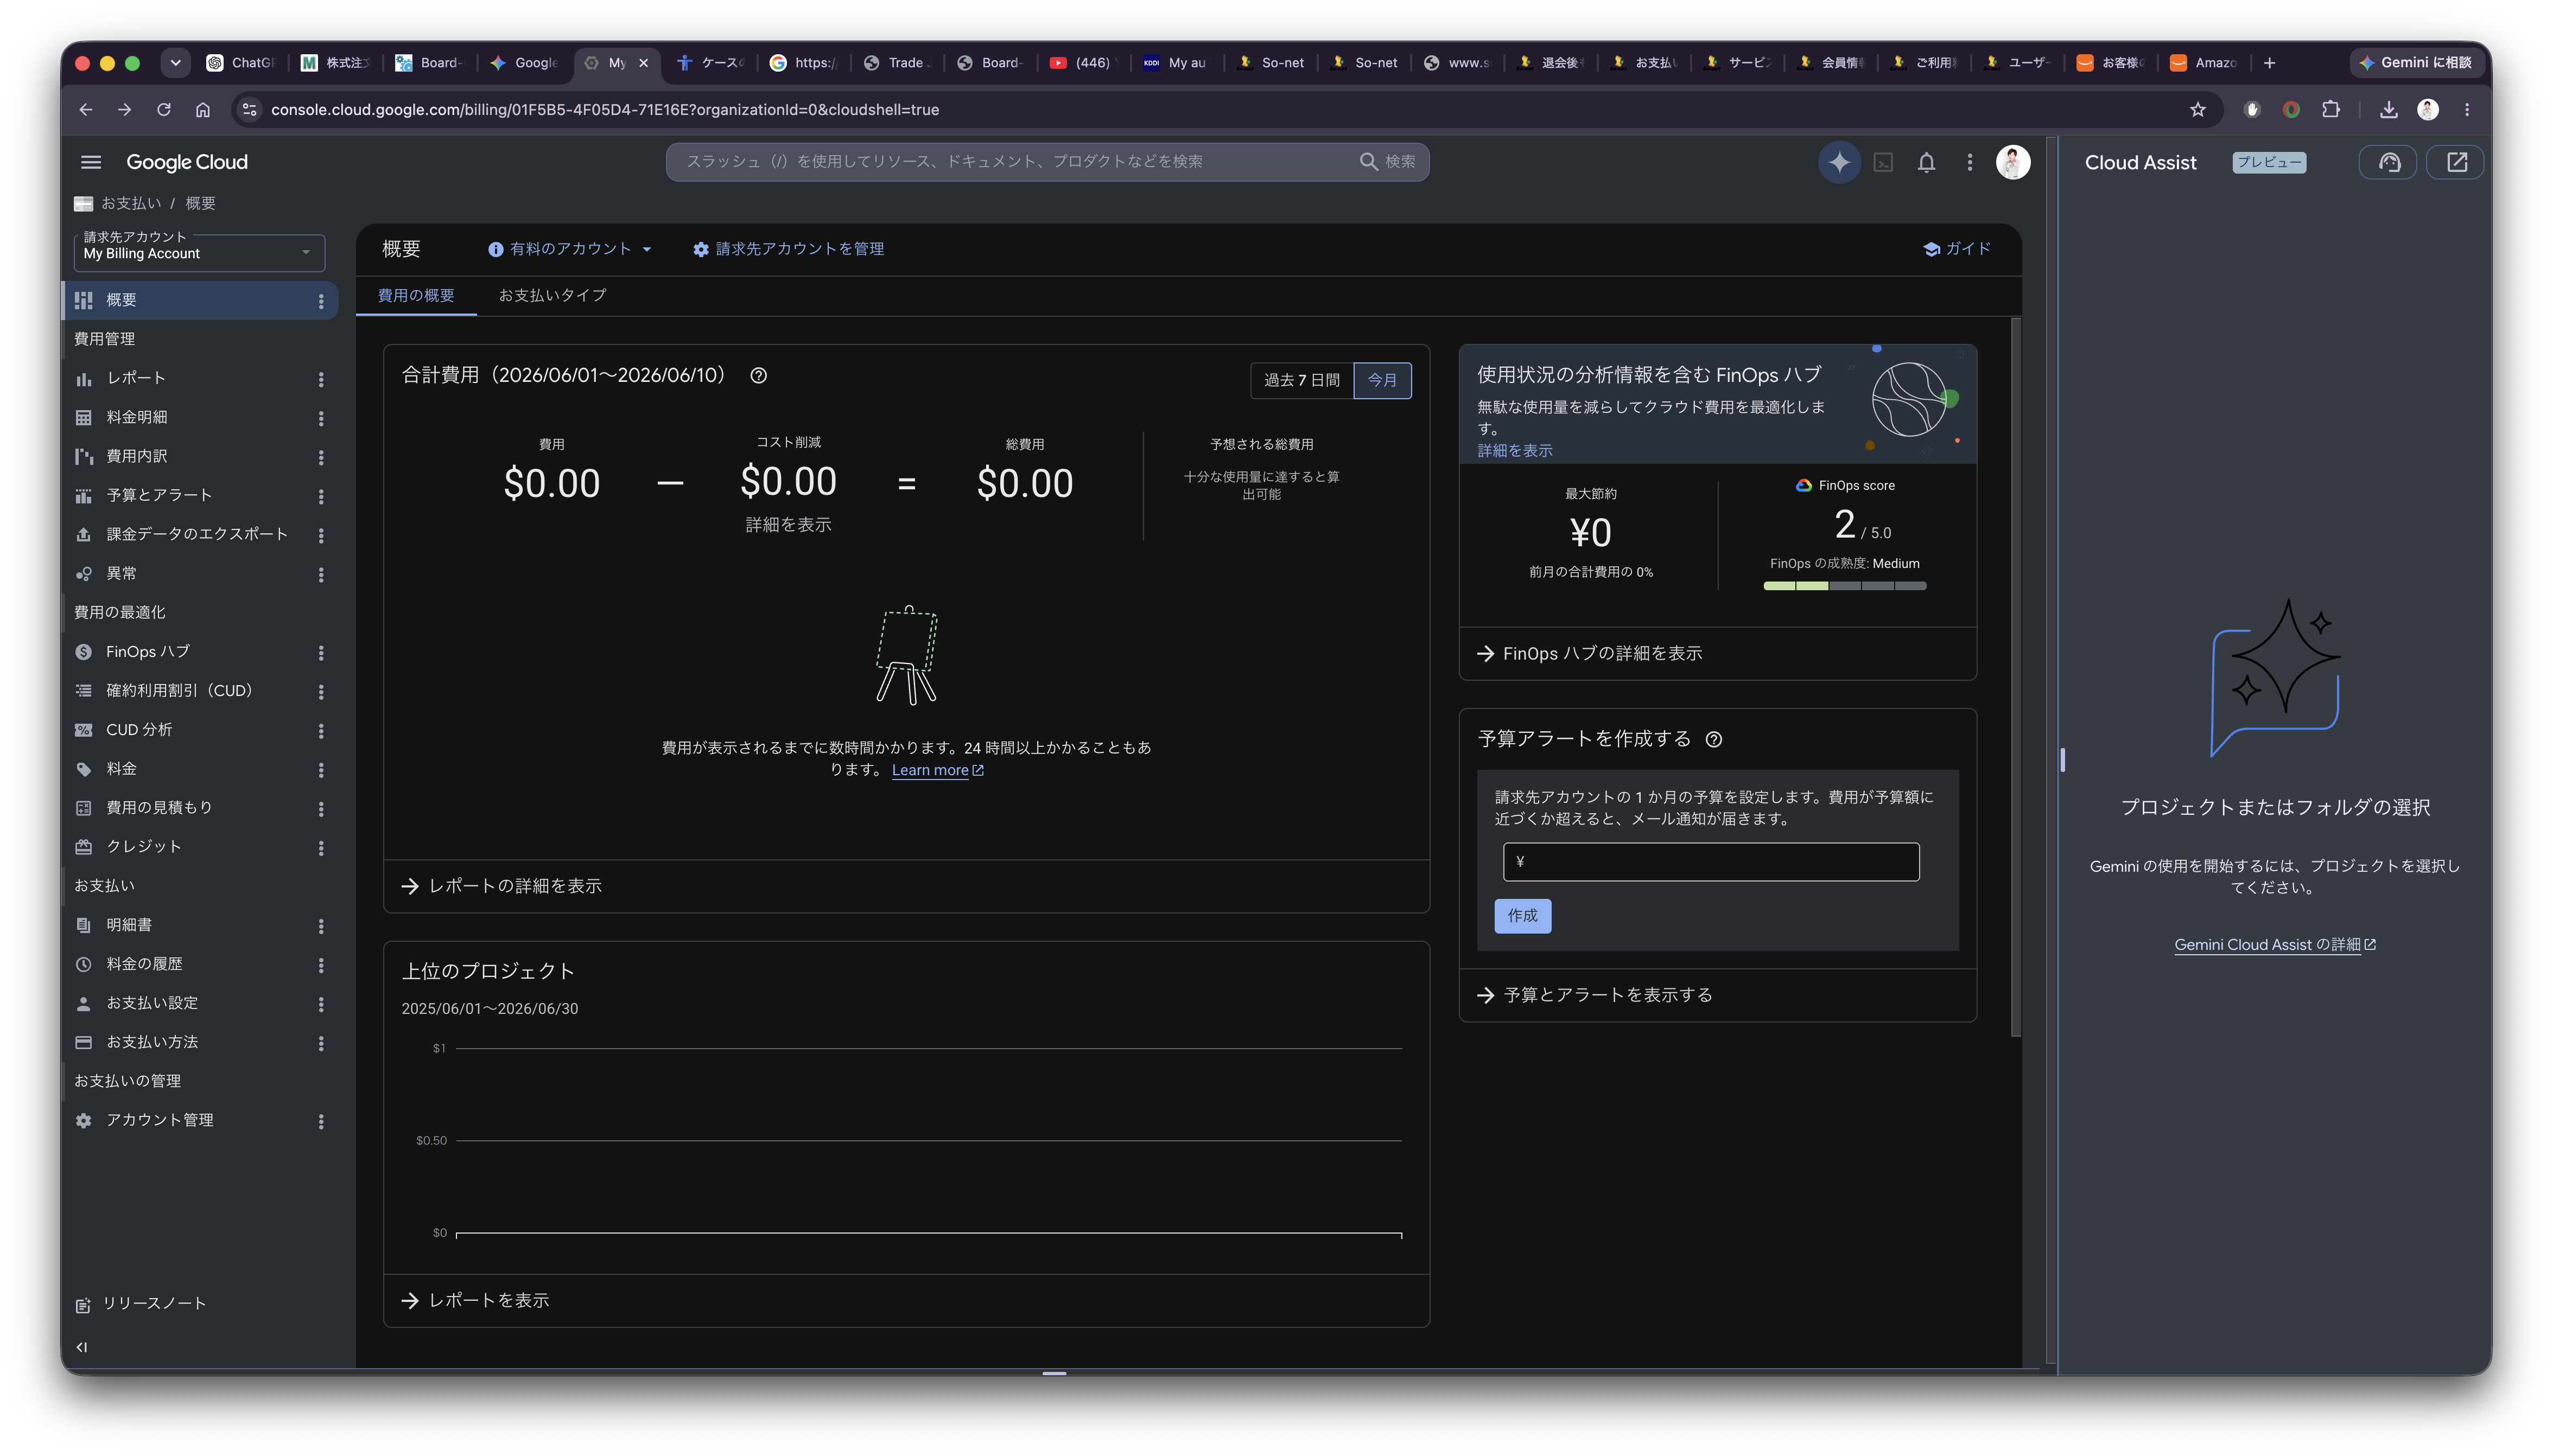Collapse the billing sidebar using bottom arrow icon
The image size is (2553, 1456).
(82, 1347)
